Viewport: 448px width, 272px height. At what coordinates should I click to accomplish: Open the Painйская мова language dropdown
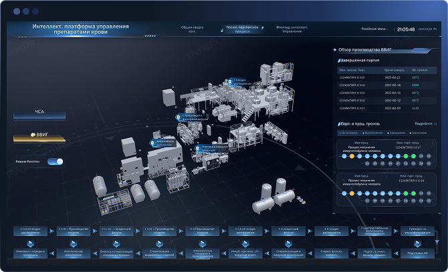pyautogui.click(x=376, y=29)
